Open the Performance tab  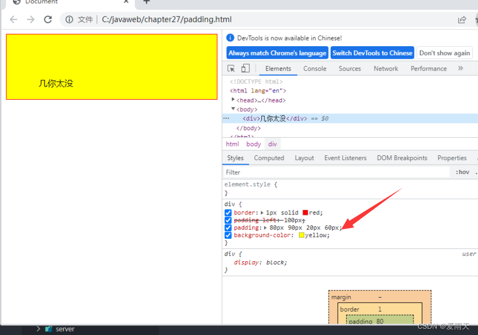click(429, 69)
